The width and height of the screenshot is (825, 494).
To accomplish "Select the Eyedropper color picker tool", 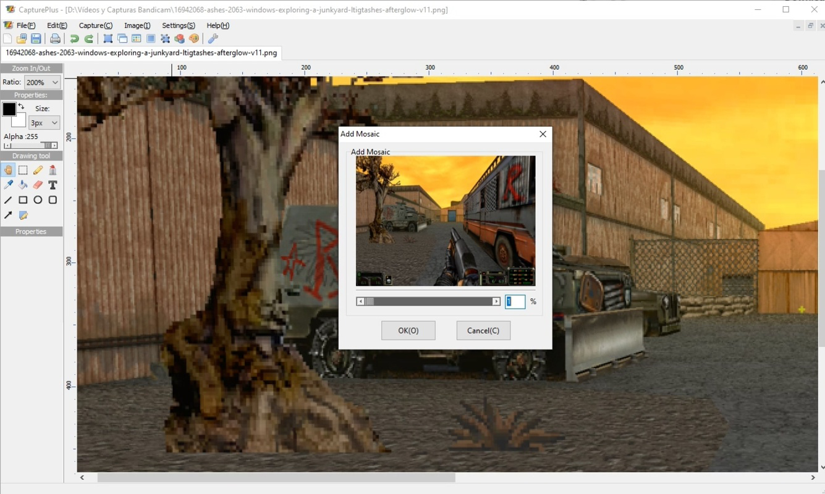I will pos(8,185).
